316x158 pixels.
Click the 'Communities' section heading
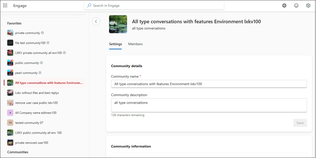[x=18, y=152]
